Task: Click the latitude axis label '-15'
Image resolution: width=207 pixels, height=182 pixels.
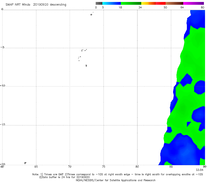Action: point(3,124)
